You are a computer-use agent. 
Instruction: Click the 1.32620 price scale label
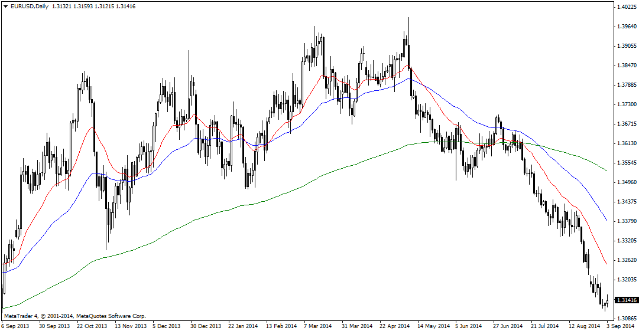(x=627, y=260)
